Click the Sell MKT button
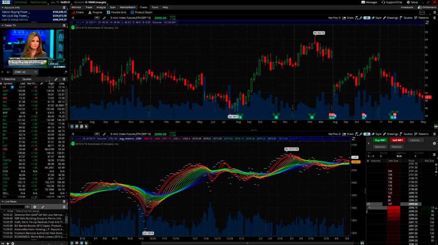438x245 pixels. click(x=398, y=140)
